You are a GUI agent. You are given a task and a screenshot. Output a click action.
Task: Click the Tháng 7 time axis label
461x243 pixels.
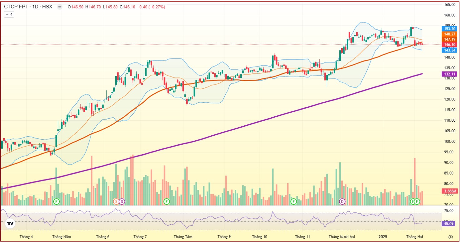pyautogui.click(x=140, y=237)
